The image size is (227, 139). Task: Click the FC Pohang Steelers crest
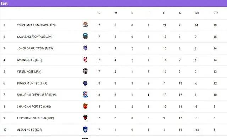[85, 118]
